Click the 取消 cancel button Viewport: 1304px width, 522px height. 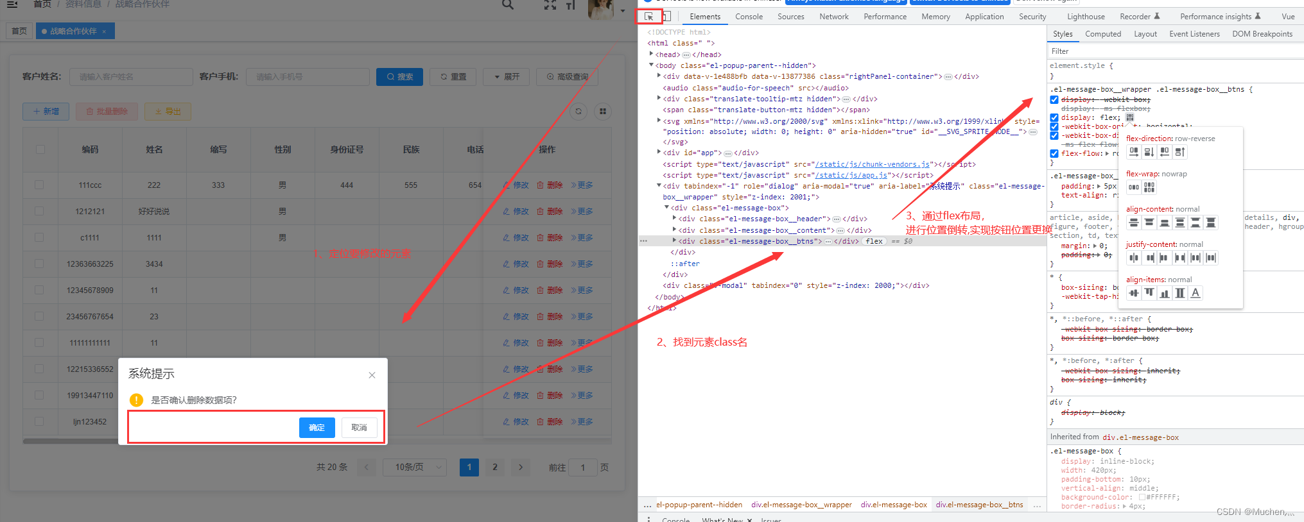[x=360, y=428]
